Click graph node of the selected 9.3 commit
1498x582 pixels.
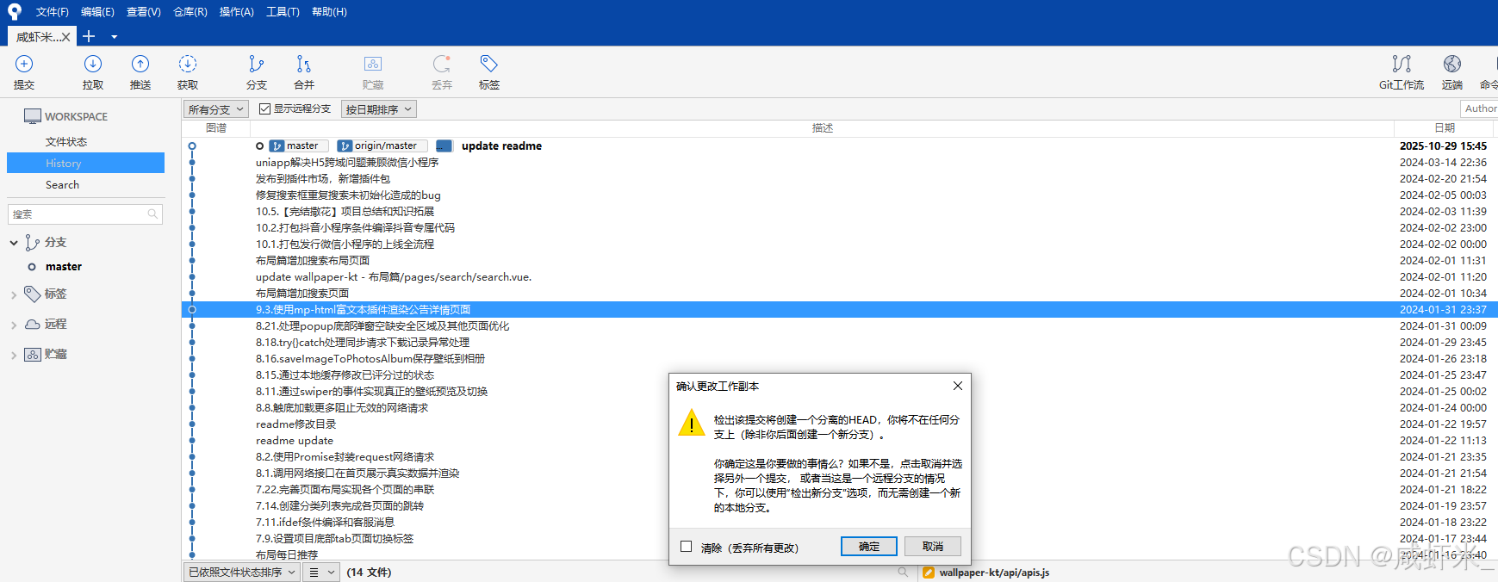(x=192, y=309)
